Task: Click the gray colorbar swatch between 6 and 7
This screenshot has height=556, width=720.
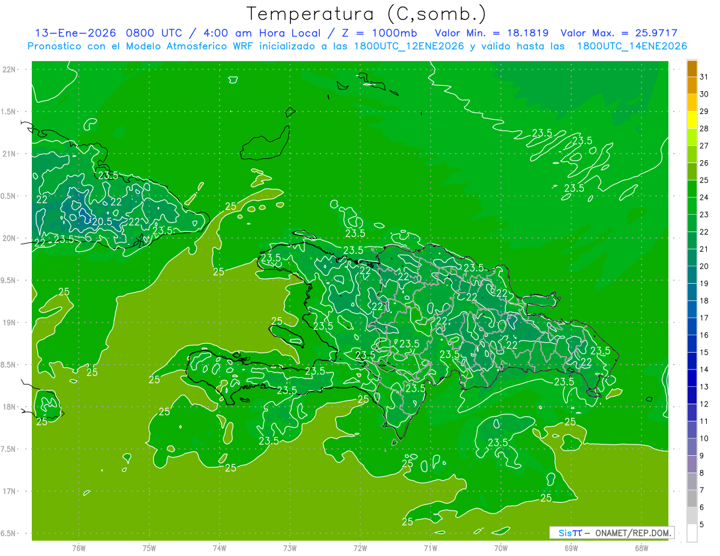Action: point(692,498)
